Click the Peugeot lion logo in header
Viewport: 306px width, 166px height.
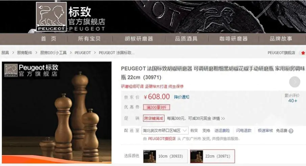[51, 17]
